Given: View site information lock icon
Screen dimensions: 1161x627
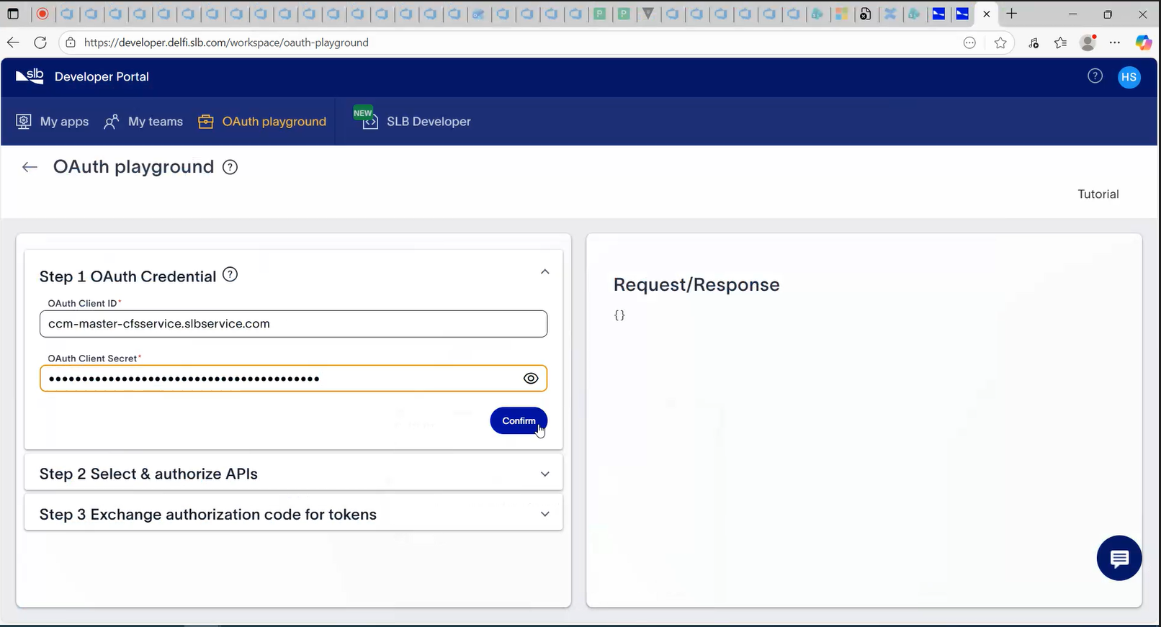Looking at the screenshot, I should point(71,42).
